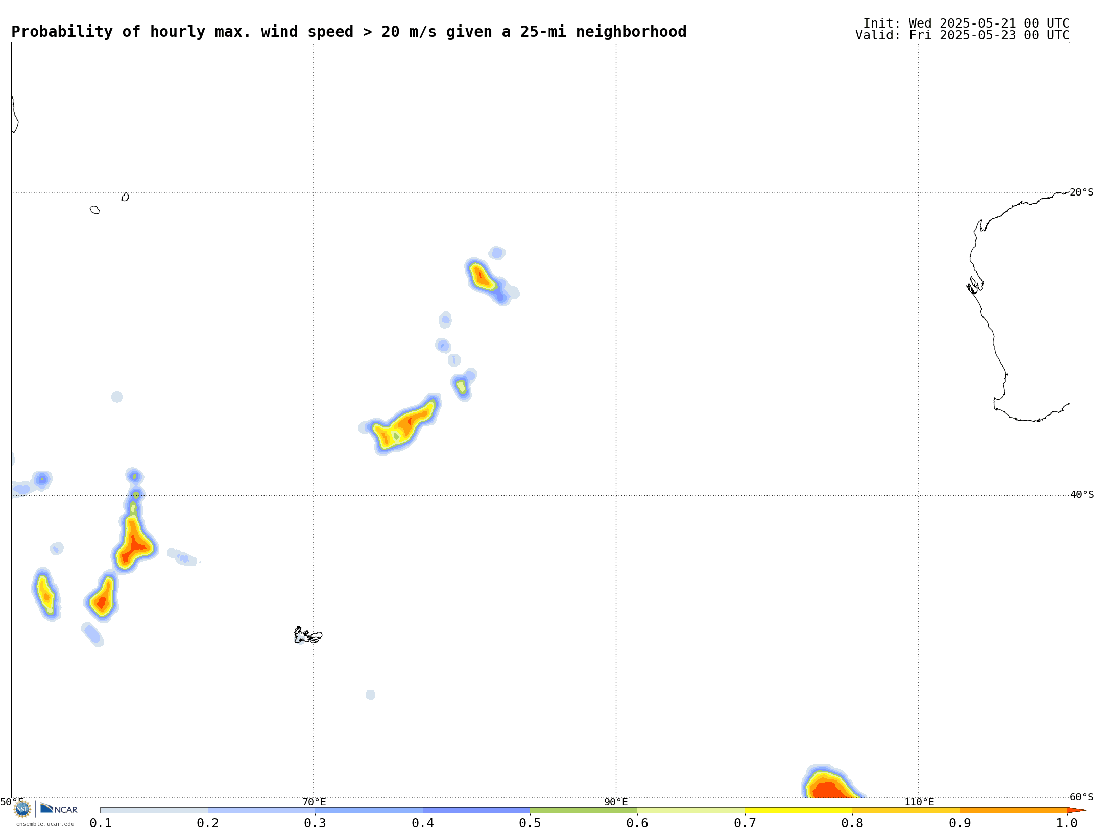Click the Western Australia coastline outline
Screen dimensions: 1103x830
pyautogui.click(x=1018, y=306)
